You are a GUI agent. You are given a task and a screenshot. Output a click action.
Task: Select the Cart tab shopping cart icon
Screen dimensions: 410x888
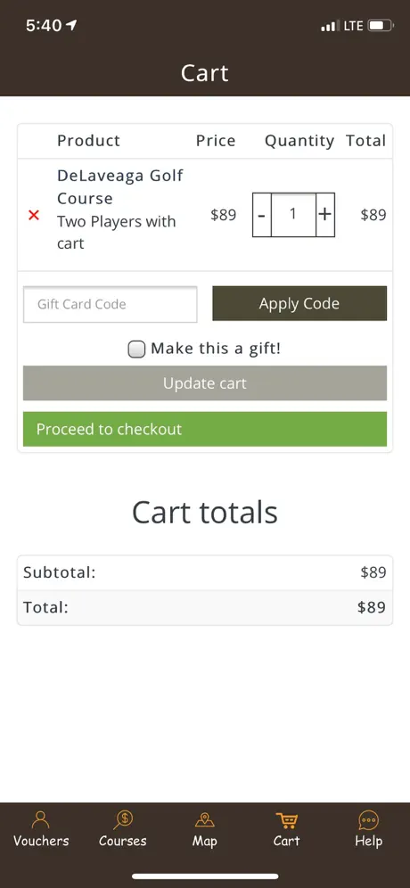(286, 820)
